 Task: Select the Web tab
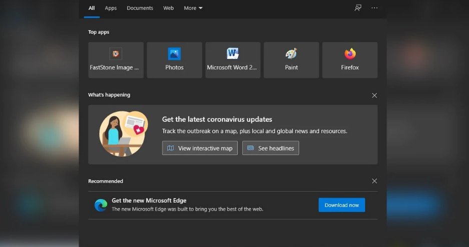(168, 8)
